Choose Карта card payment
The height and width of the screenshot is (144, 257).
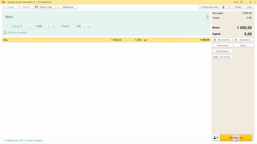(x=243, y=46)
